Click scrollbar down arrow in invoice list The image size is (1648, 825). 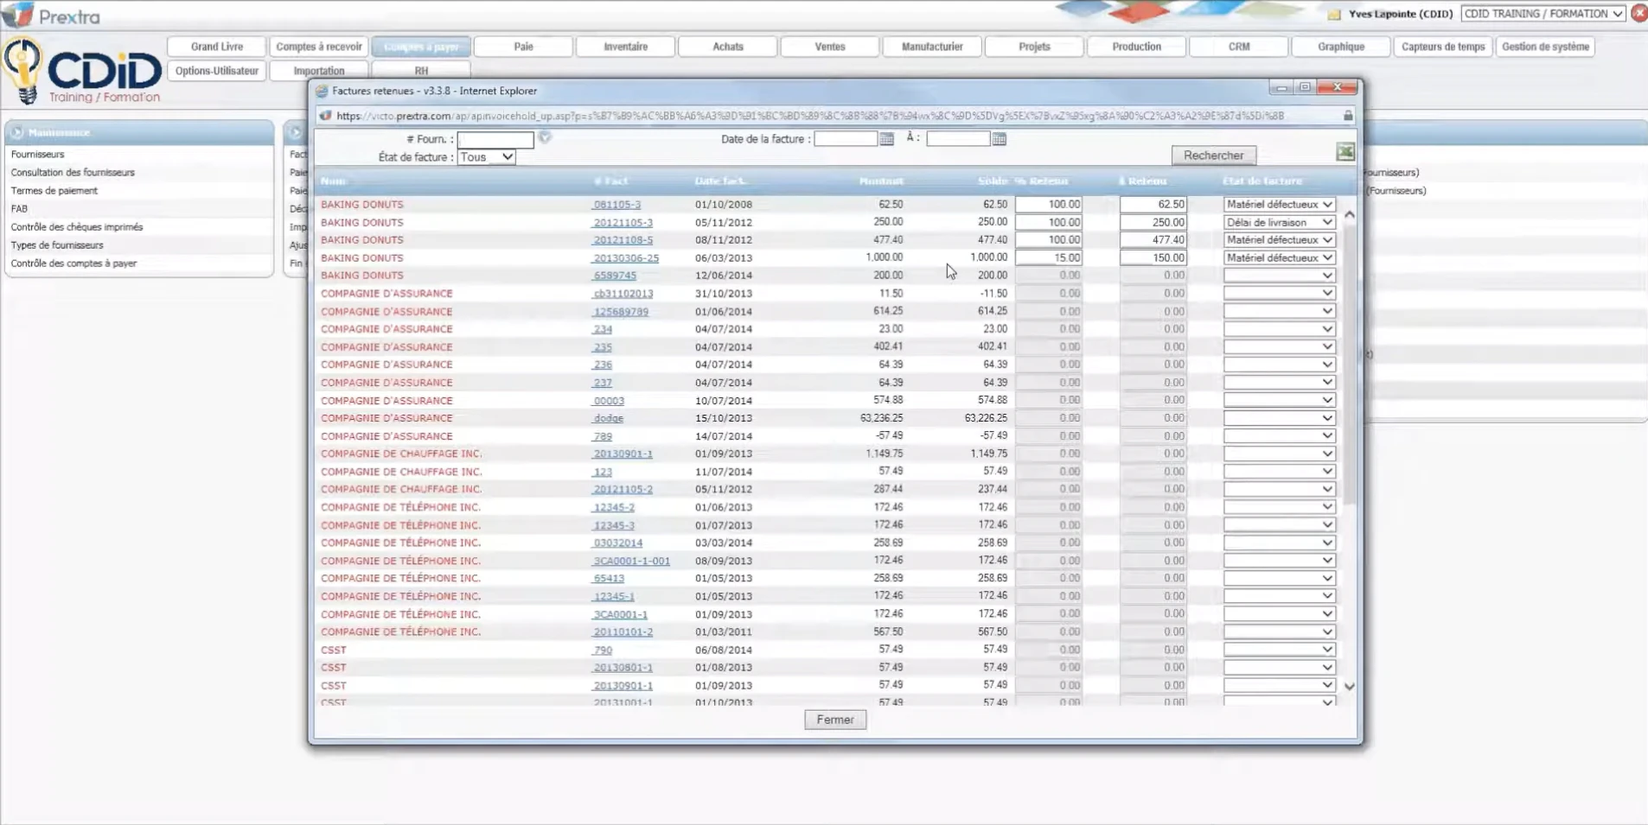pos(1349,687)
